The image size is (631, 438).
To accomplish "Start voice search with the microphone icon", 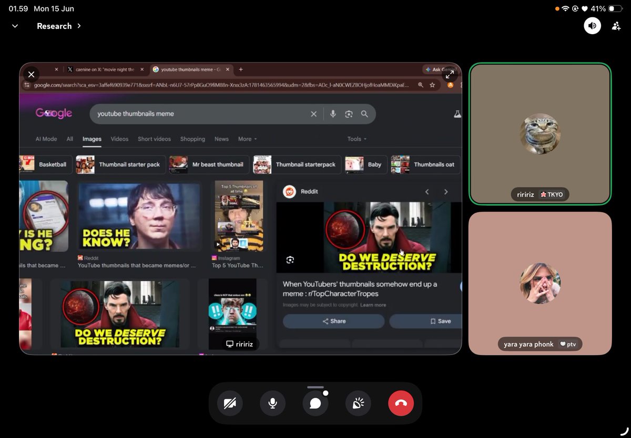I will point(333,114).
